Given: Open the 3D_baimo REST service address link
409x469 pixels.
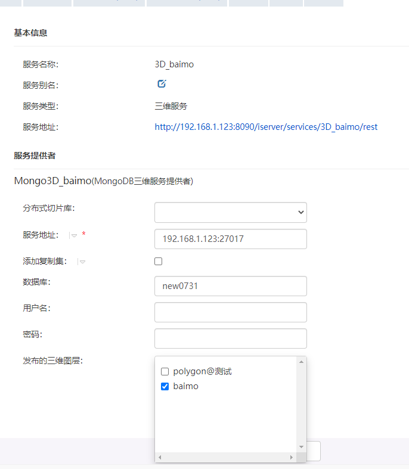Looking at the screenshot, I should (x=266, y=127).
